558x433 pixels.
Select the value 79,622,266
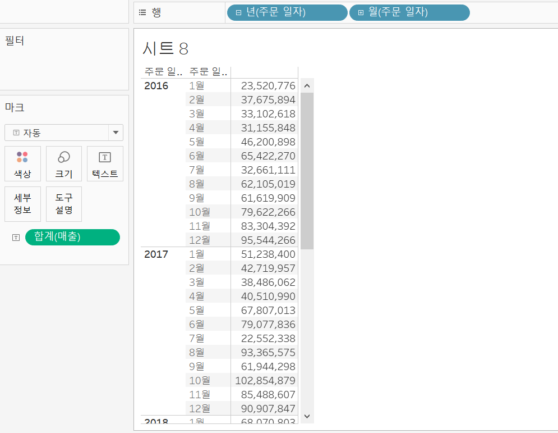coord(268,212)
